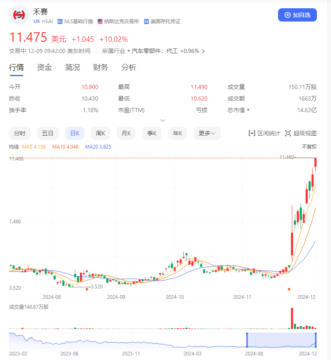This screenshot has width=331, height=360.
Task: Select the 周K chart period
Action: click(100, 133)
